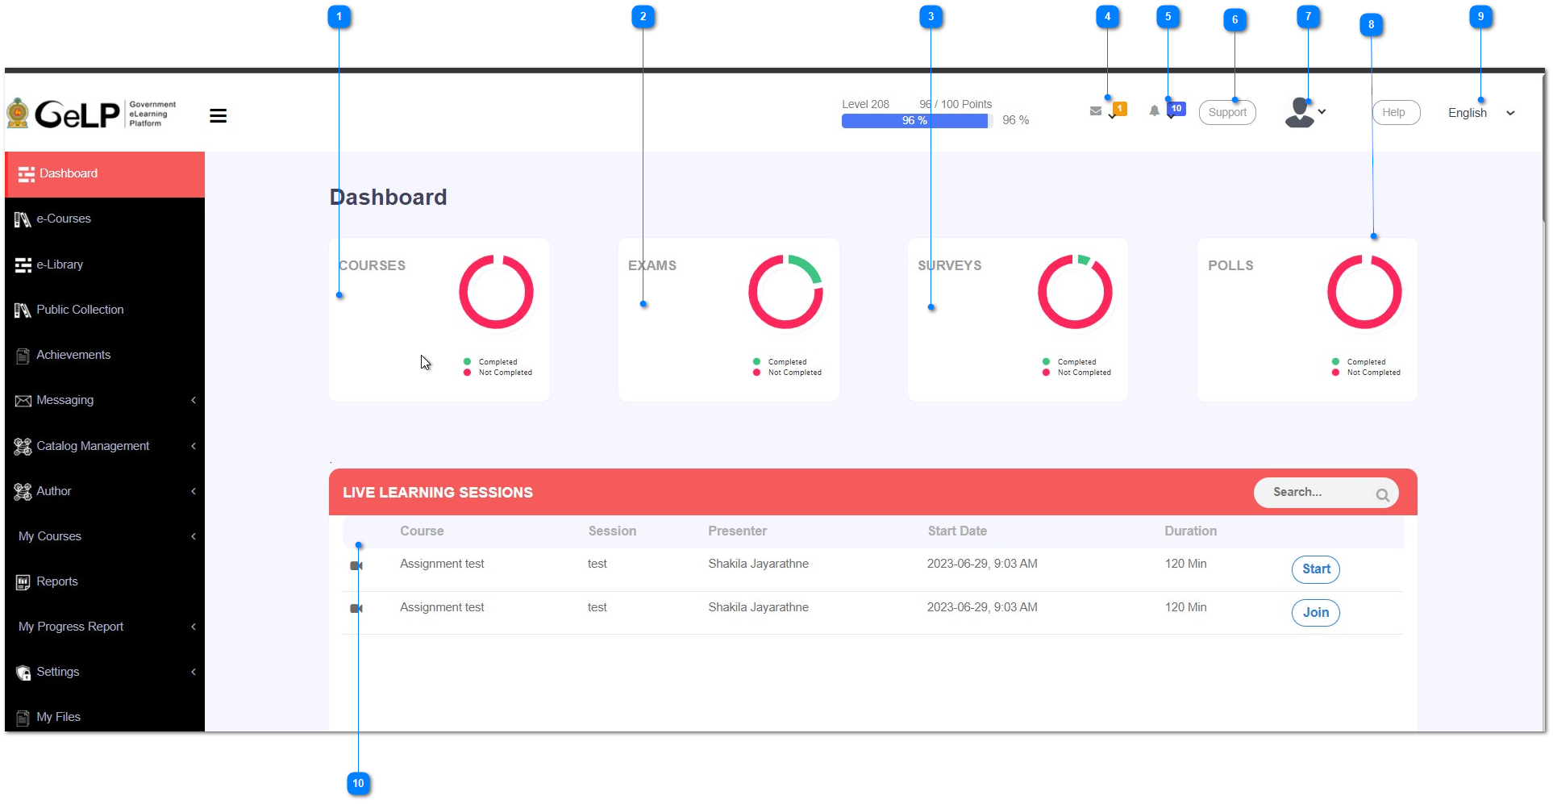Click the orange message count badge
The image size is (1553, 804).
(1120, 108)
